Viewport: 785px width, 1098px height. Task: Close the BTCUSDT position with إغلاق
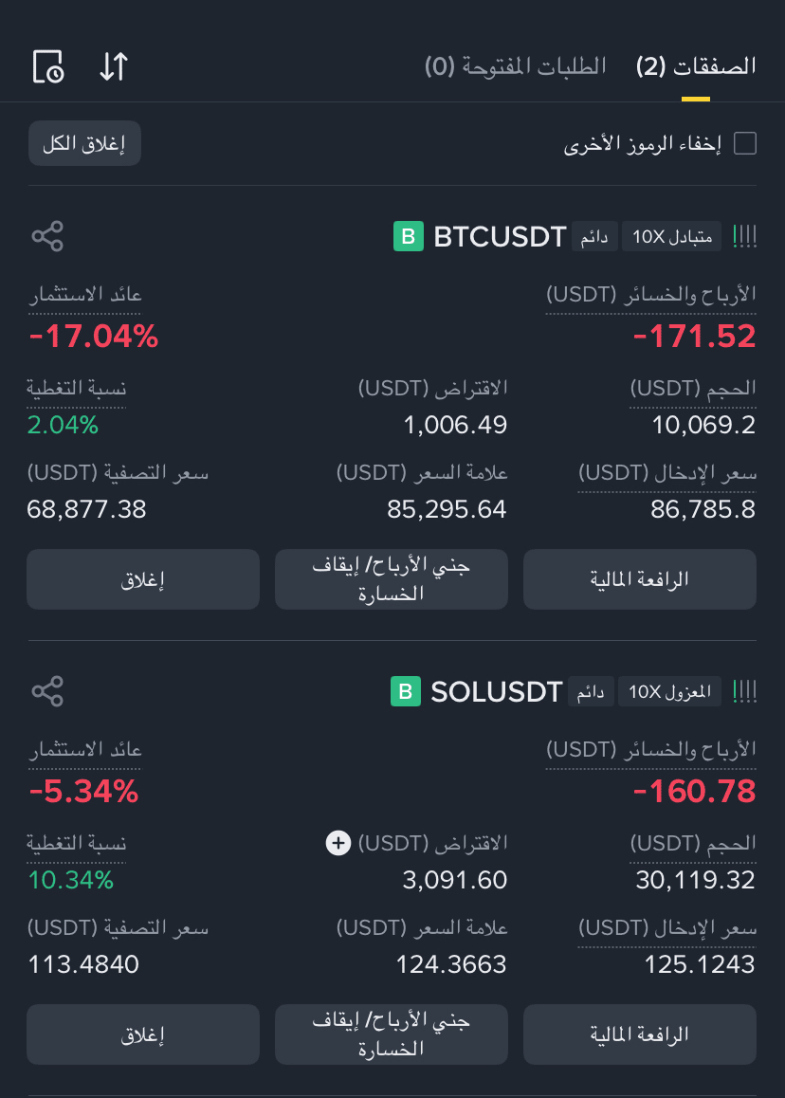tap(143, 579)
